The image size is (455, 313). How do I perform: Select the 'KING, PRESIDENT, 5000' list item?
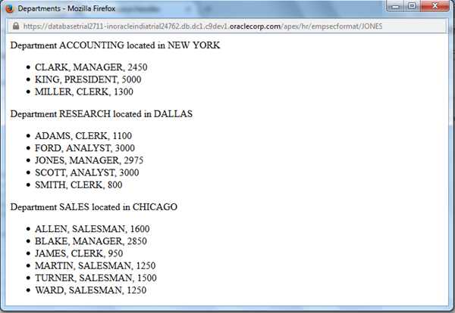click(88, 79)
